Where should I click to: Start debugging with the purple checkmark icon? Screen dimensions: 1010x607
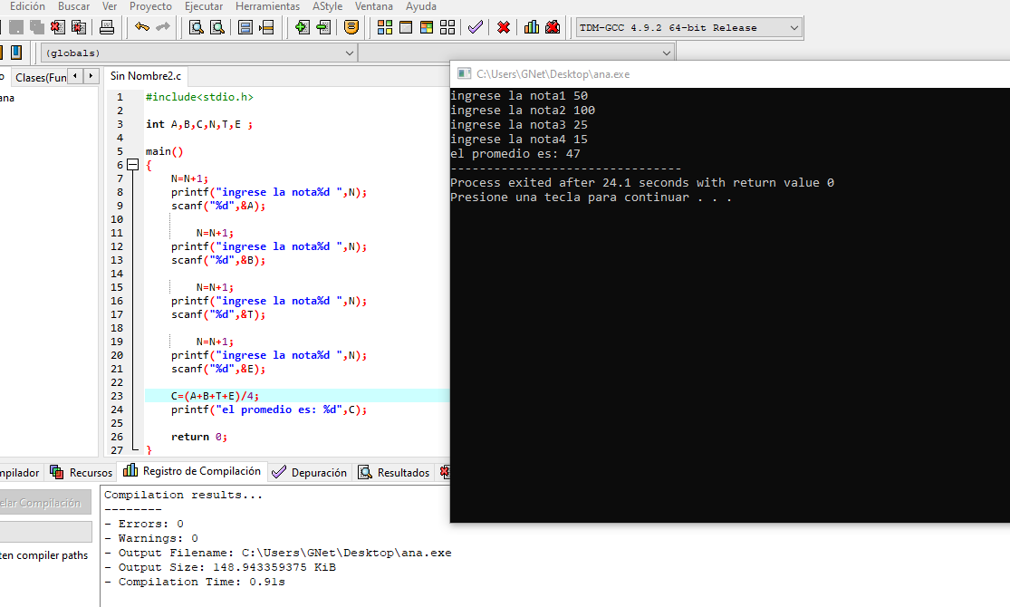tap(476, 27)
